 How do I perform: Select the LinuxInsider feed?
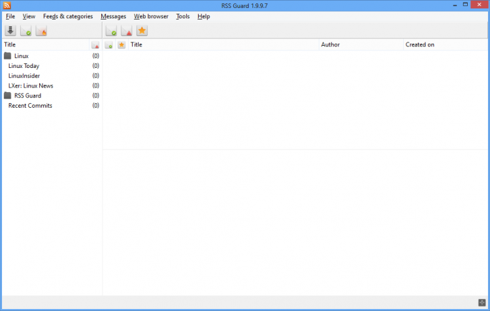(x=24, y=76)
